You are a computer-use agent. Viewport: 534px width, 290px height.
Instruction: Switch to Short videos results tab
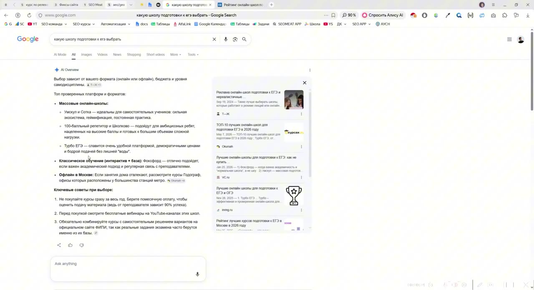(x=156, y=55)
